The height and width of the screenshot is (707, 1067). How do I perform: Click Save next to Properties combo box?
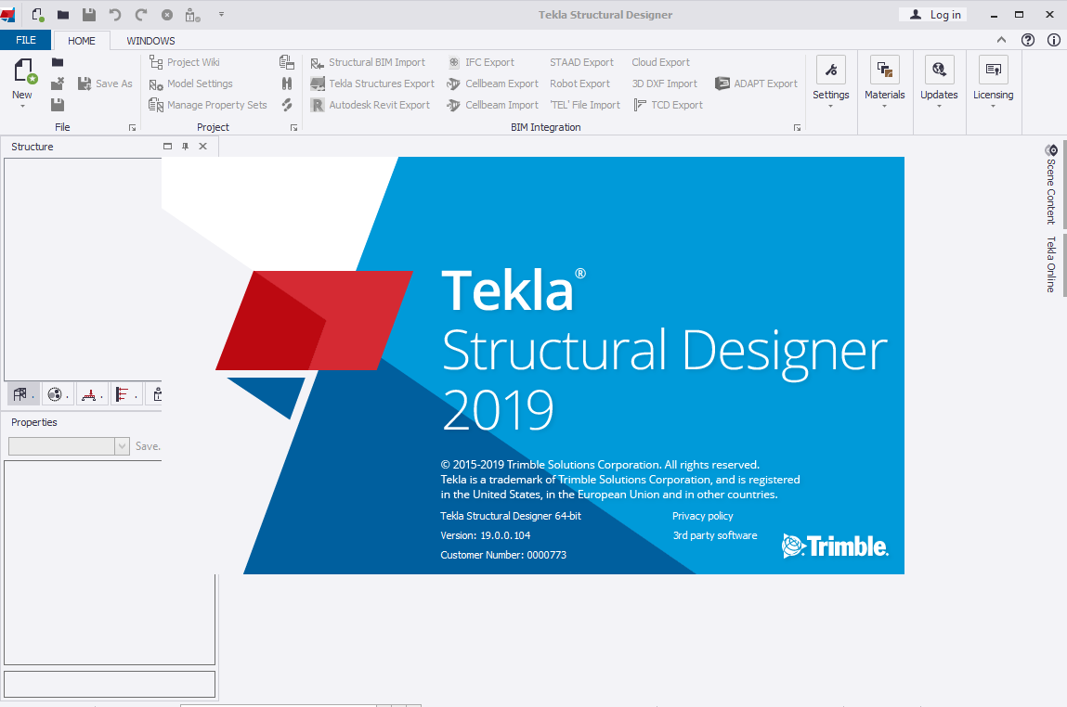tap(148, 446)
